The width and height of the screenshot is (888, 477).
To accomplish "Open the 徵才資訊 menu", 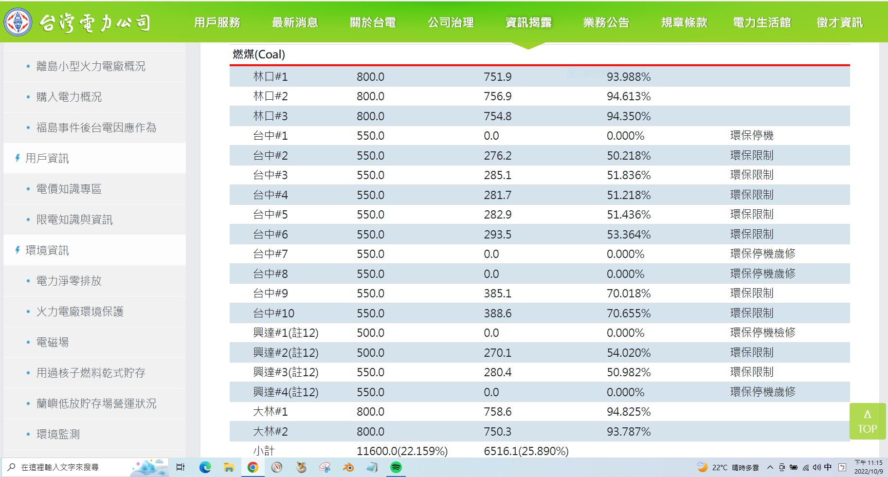I will (x=840, y=22).
